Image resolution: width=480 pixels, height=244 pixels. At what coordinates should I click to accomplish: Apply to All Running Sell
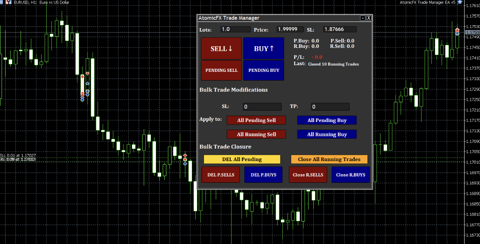pyautogui.click(x=256, y=134)
